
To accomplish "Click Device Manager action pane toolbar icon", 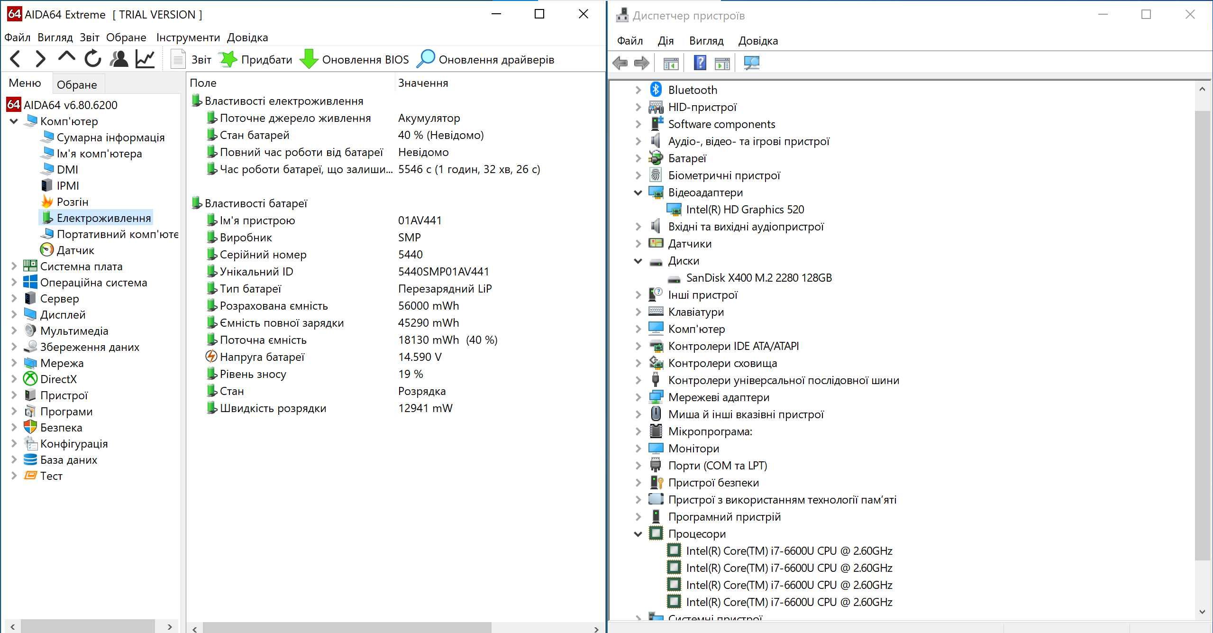I will tap(722, 63).
